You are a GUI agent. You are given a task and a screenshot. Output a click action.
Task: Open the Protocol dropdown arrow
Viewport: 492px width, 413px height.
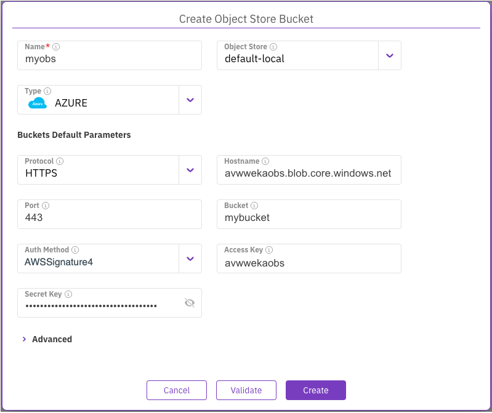190,170
